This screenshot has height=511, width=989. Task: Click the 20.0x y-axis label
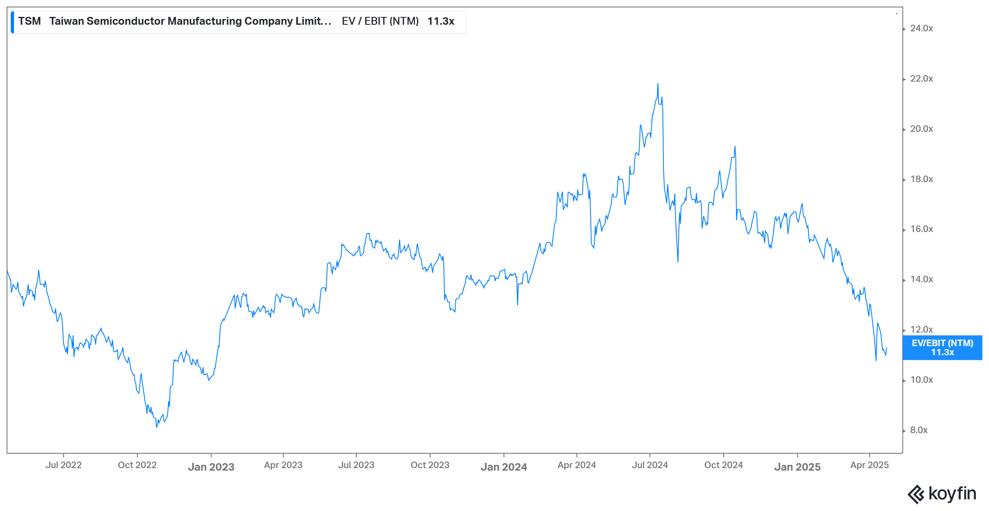coord(921,129)
